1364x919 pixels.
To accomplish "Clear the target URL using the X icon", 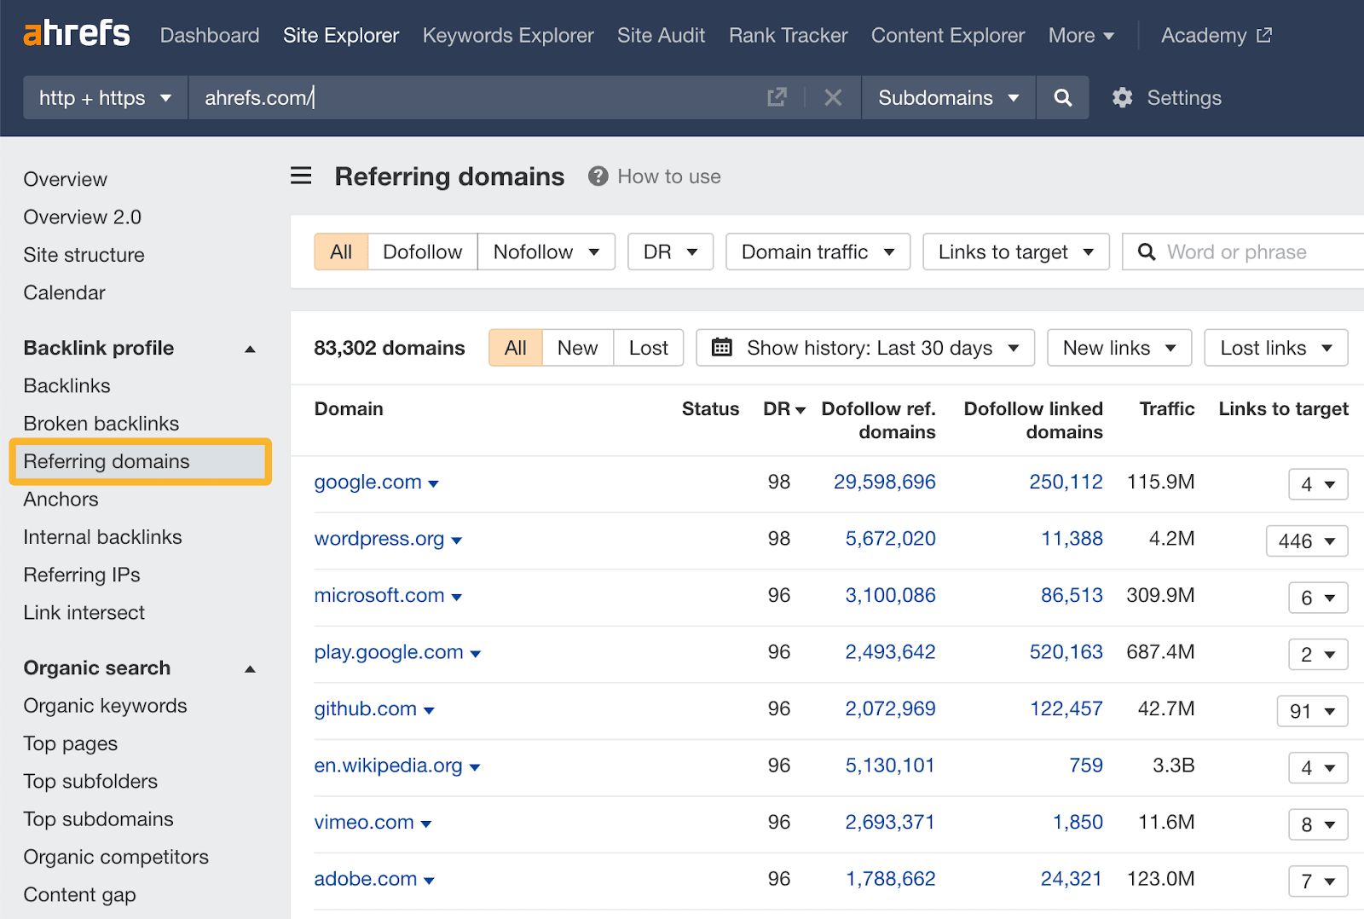I will [833, 97].
